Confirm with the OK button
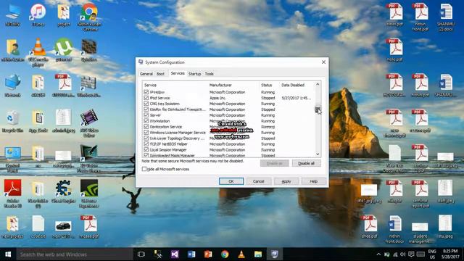The image size is (464, 261). pyautogui.click(x=231, y=181)
